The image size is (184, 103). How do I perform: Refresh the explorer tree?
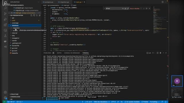click(x=37, y=15)
